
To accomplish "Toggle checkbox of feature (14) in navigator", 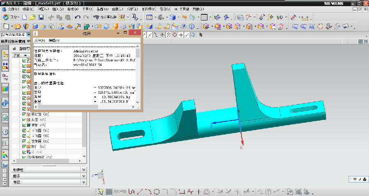I will click(24, 130).
